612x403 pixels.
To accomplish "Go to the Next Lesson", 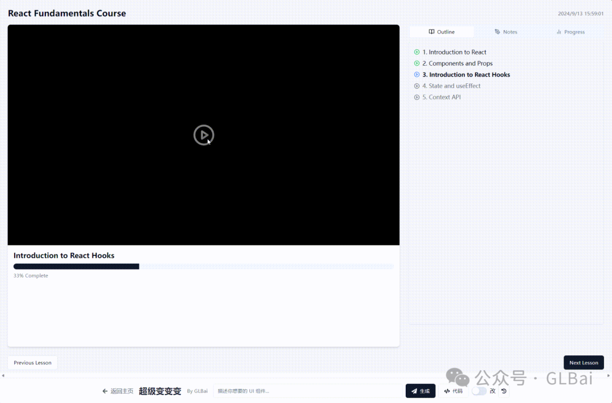I will click(x=584, y=363).
